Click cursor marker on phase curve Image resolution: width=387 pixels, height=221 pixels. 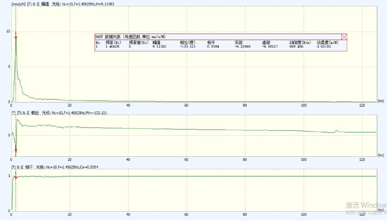point(16,150)
